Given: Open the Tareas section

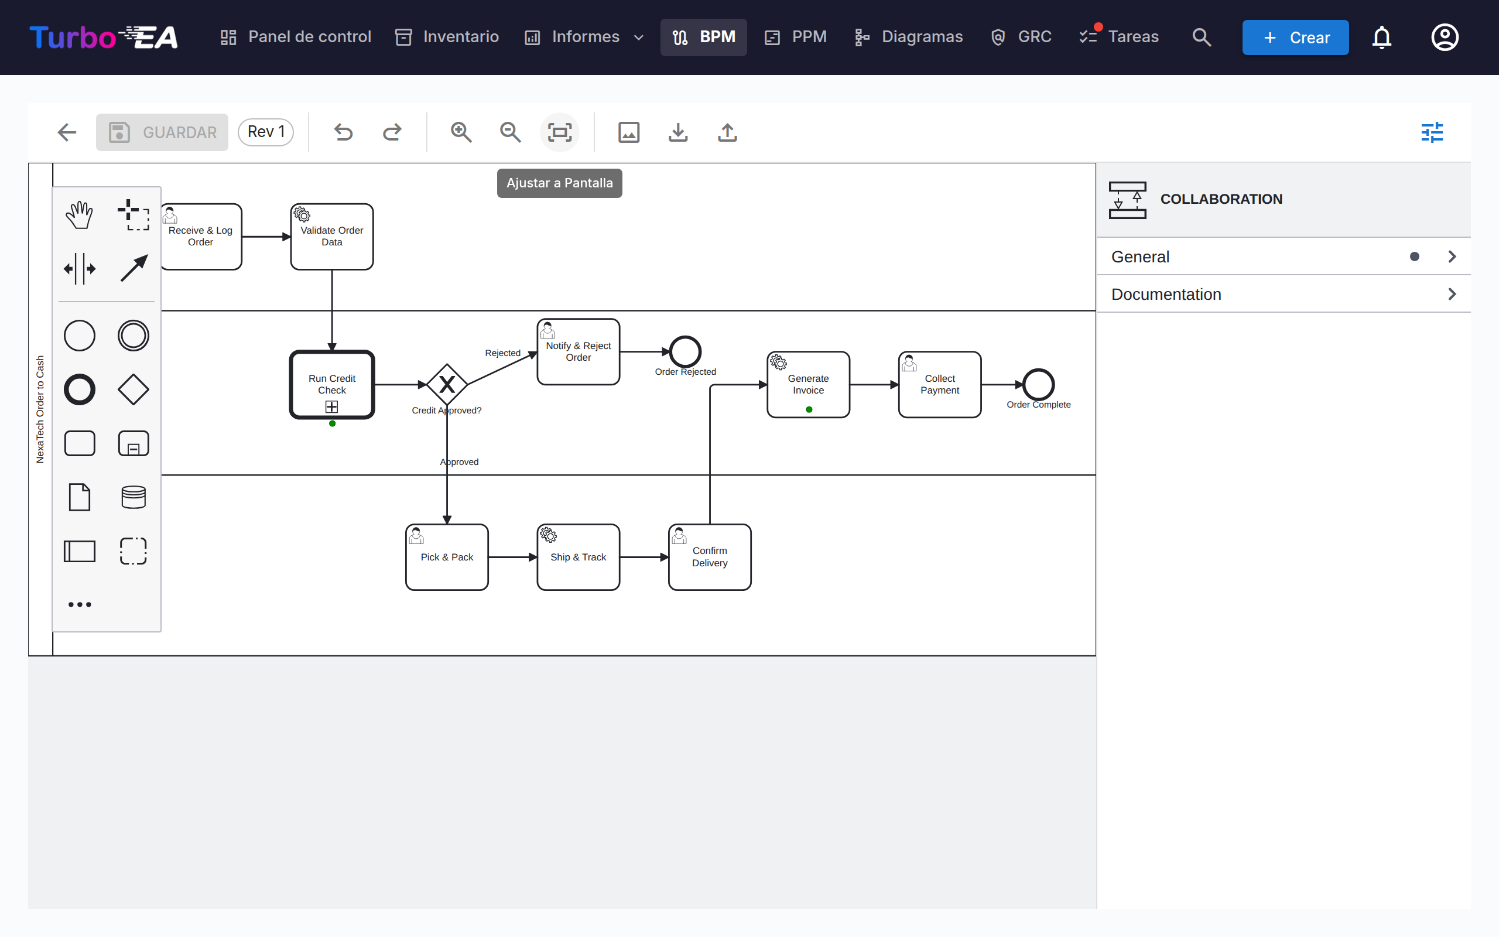Looking at the screenshot, I should click(x=1118, y=37).
